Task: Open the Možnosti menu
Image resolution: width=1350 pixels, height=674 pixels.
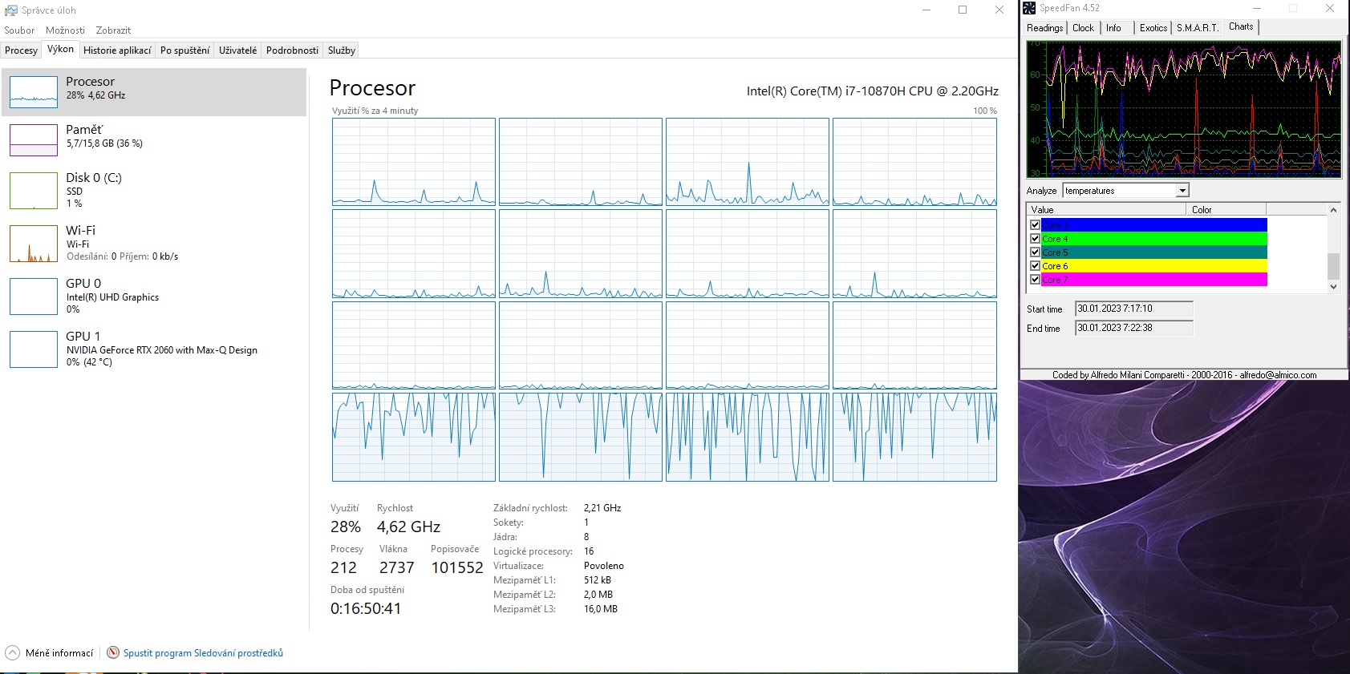Action: [65, 30]
